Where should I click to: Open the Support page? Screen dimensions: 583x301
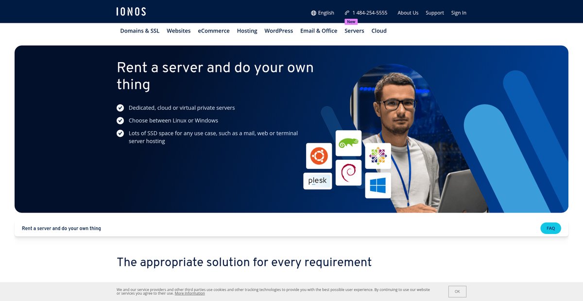point(435,13)
